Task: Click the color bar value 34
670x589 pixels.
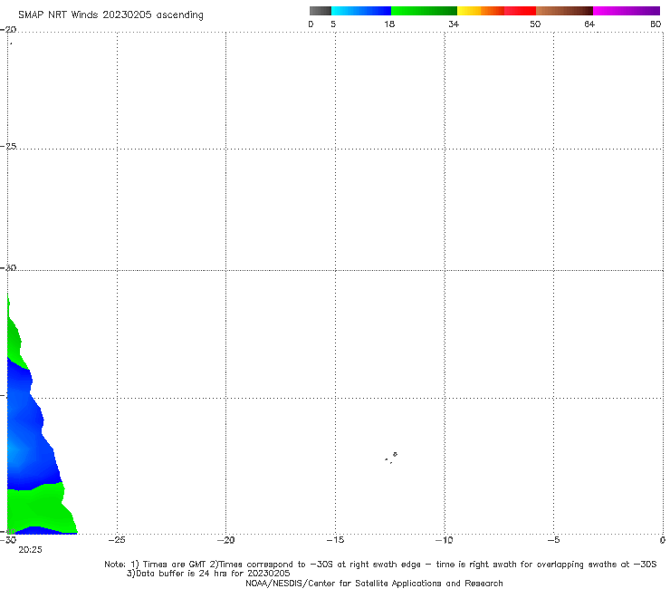Action: coord(454,24)
